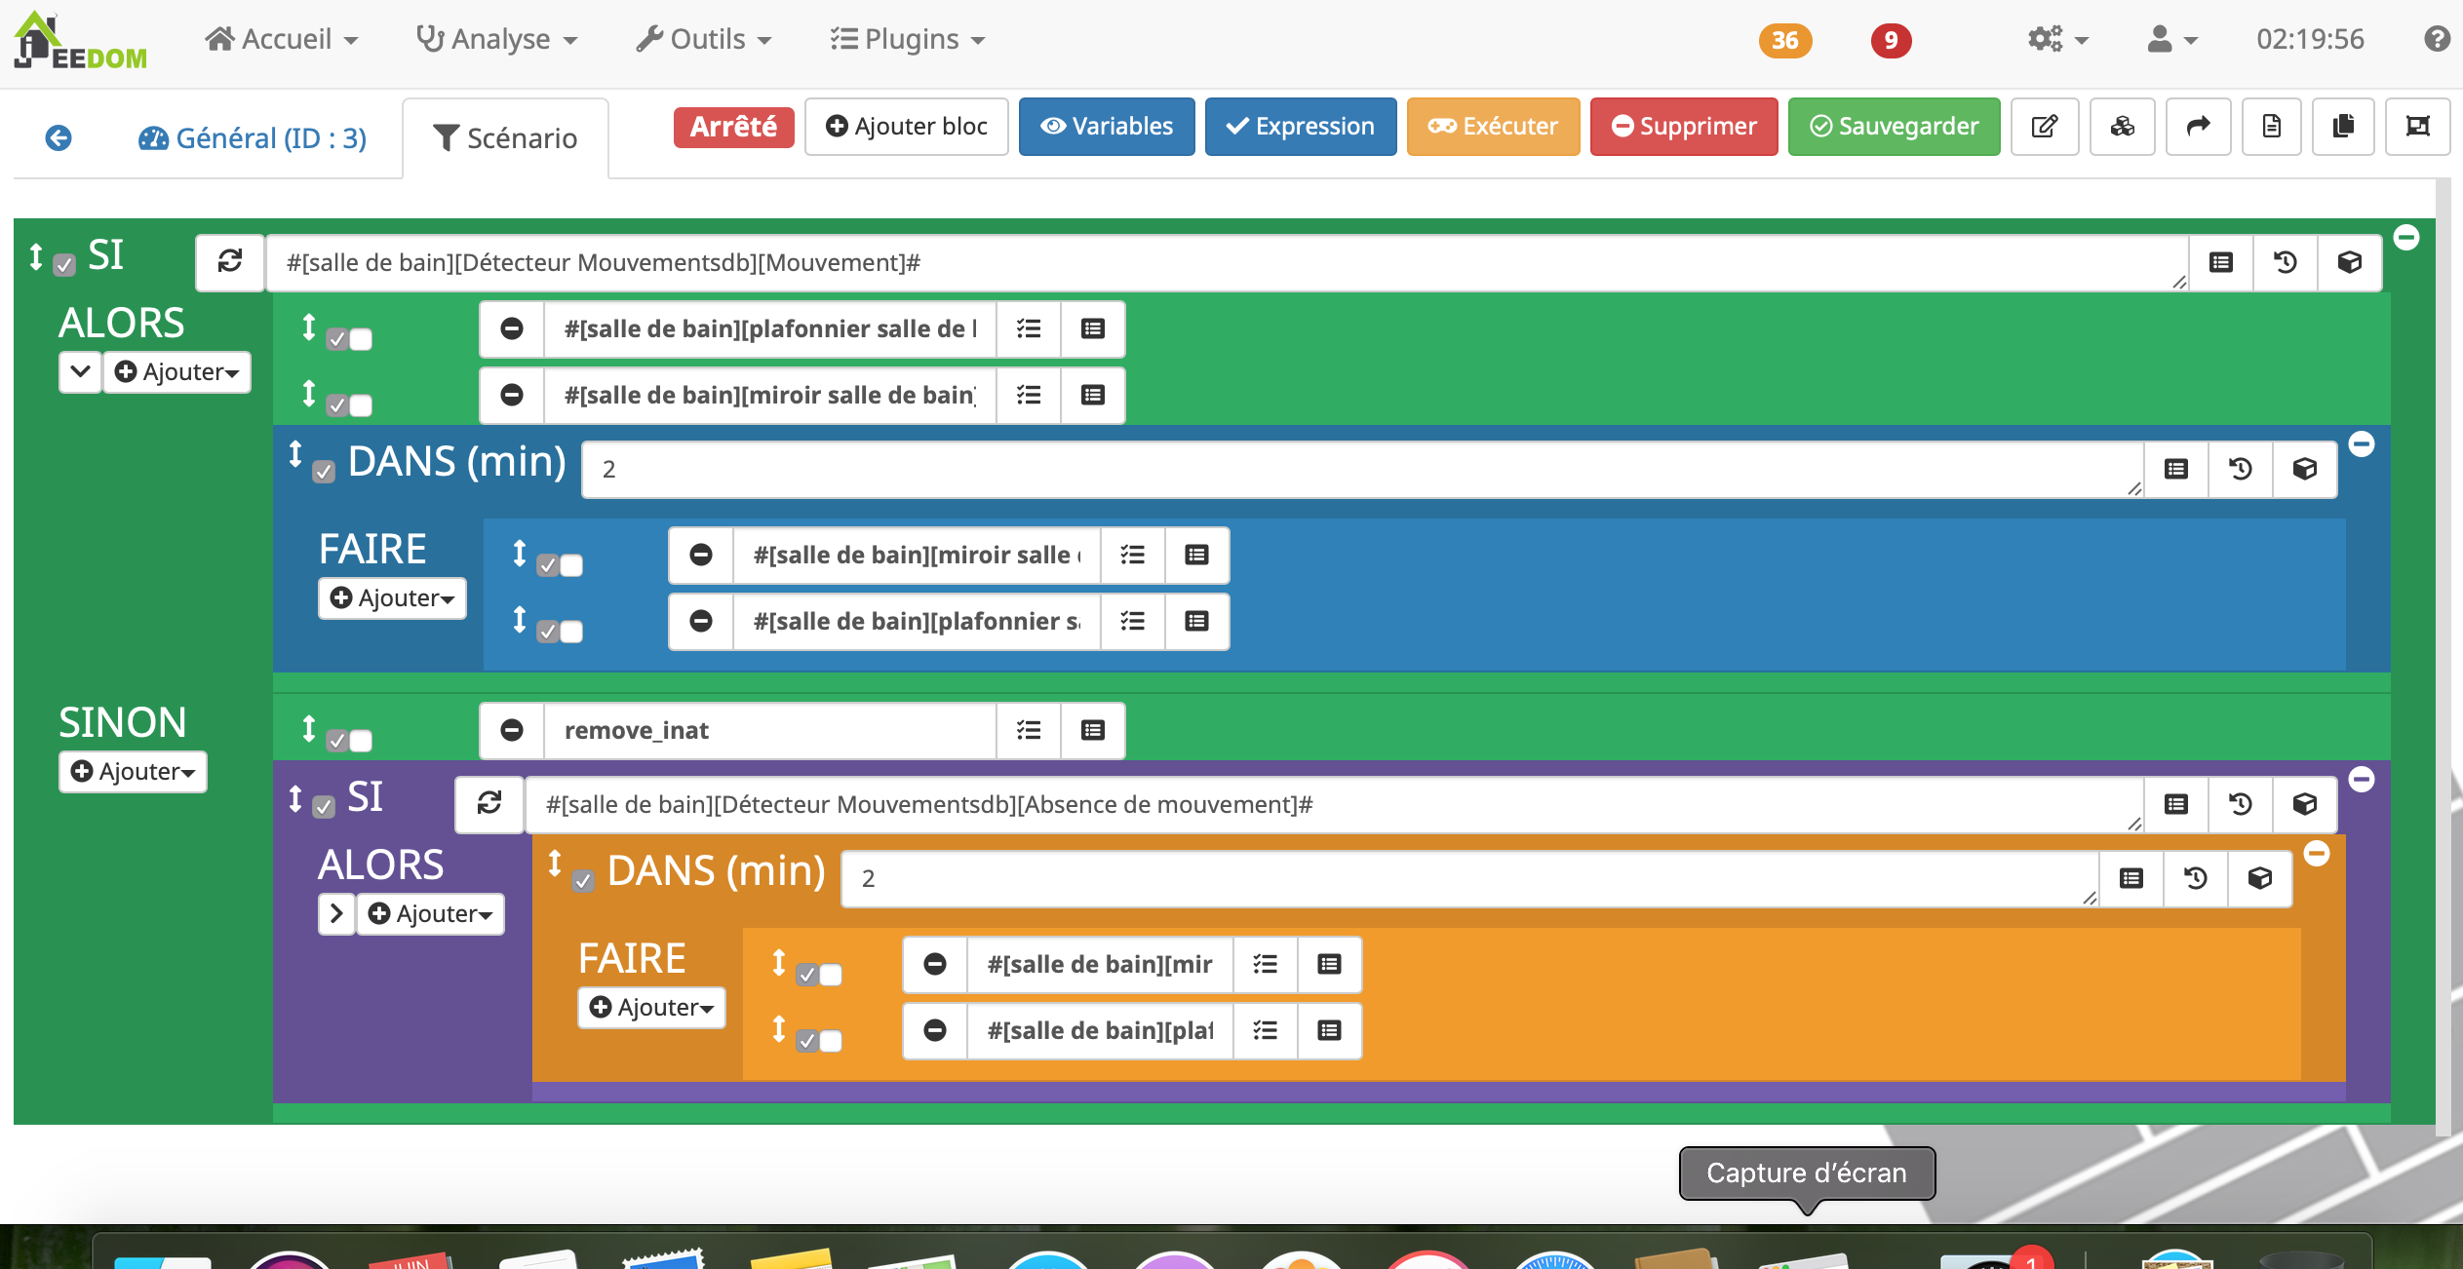This screenshot has width=2463, height=1269.
Task: Open Ajouter dropdown under blue FAIRE
Action: tap(392, 598)
